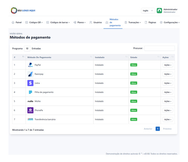Sort by Estado column arrows
188x162 pixels.
click(x=158, y=57)
